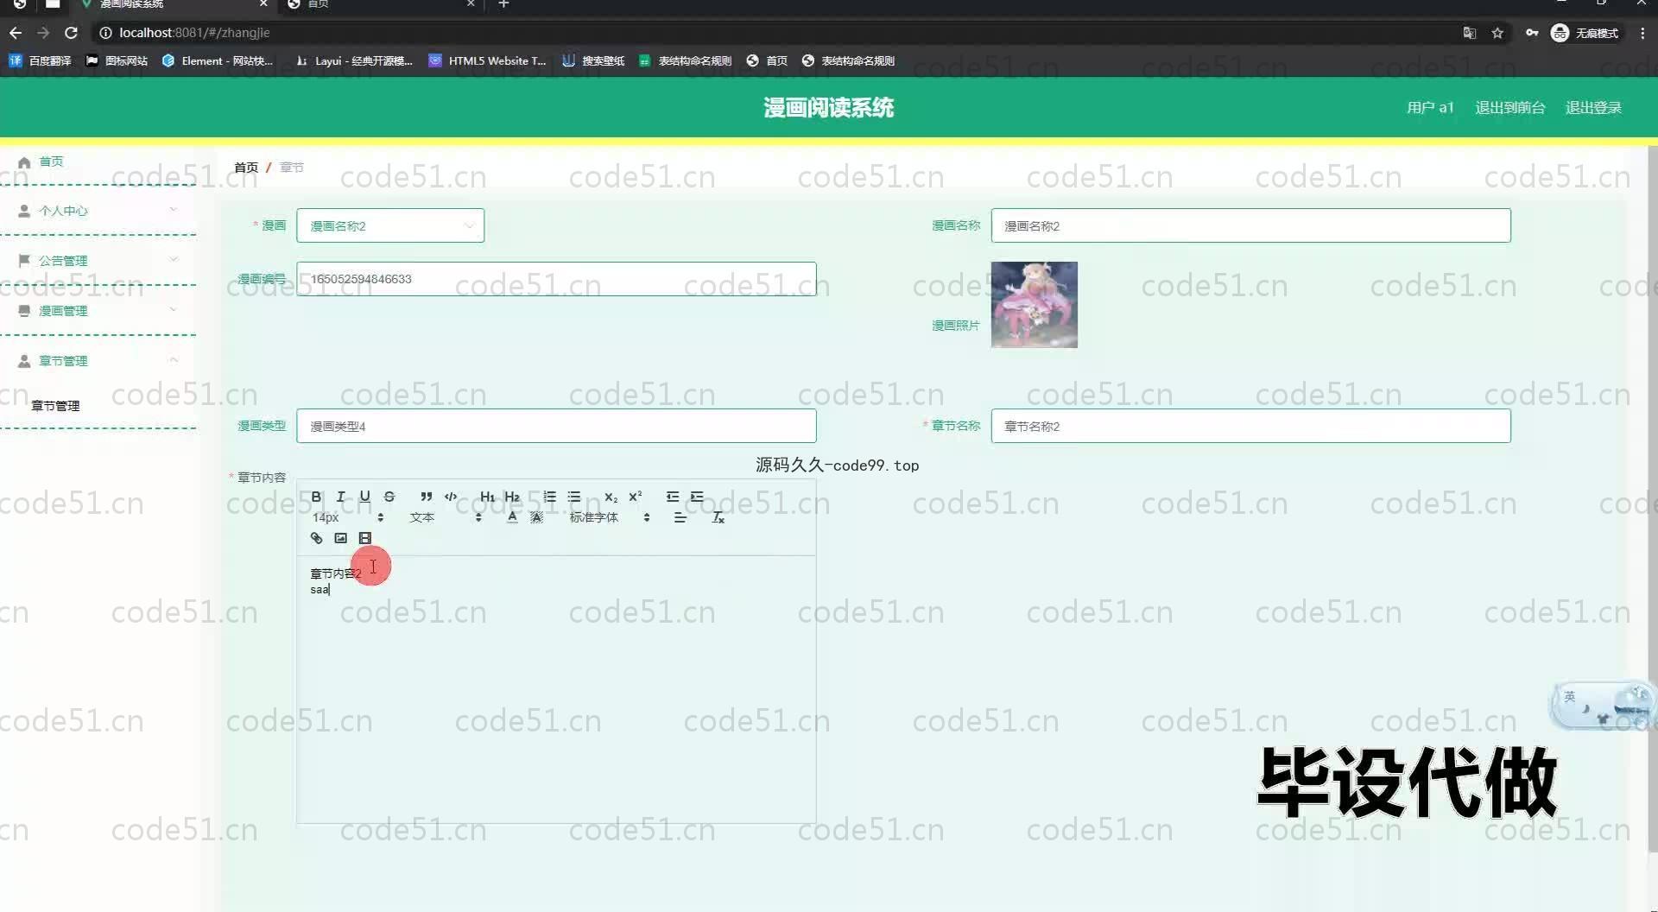The image size is (1658, 912).
Task: Click 退出登录 in the header
Action: [x=1593, y=107]
